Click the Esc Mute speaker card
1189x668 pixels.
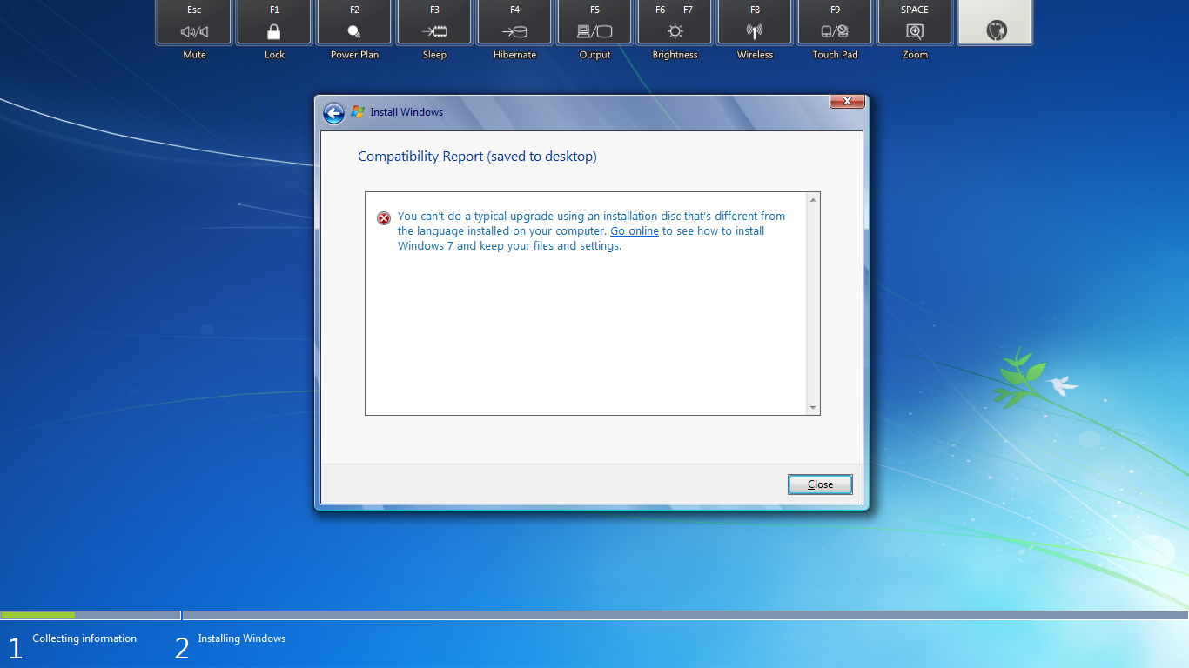[x=194, y=23]
